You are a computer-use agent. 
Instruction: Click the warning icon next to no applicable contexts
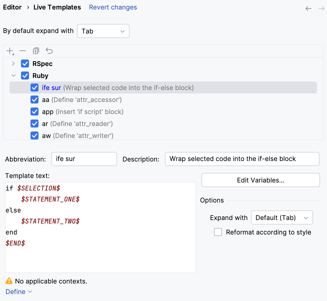8,281
